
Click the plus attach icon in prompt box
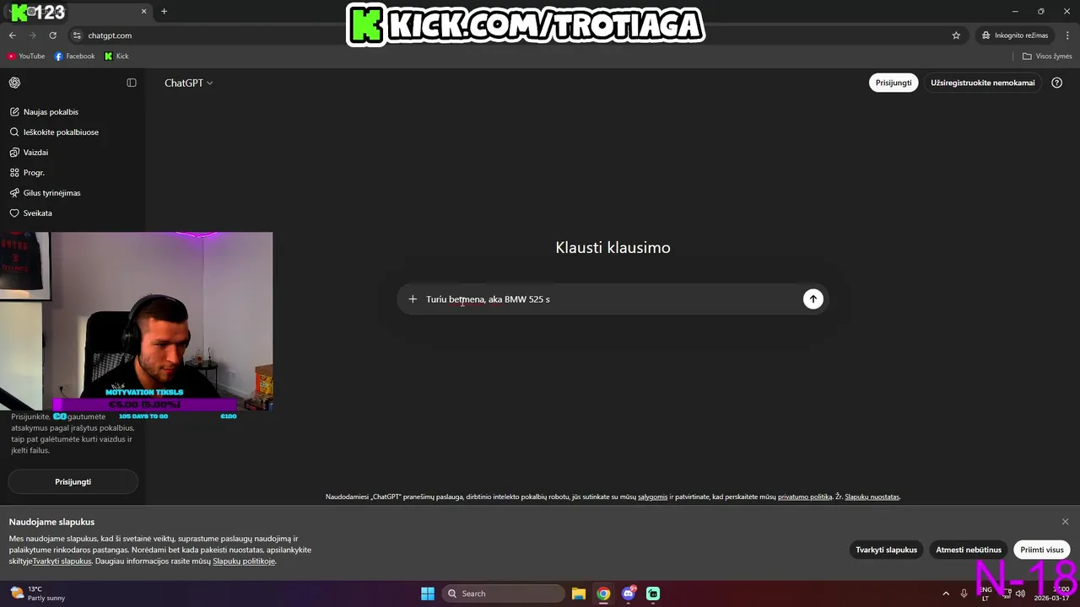(413, 299)
